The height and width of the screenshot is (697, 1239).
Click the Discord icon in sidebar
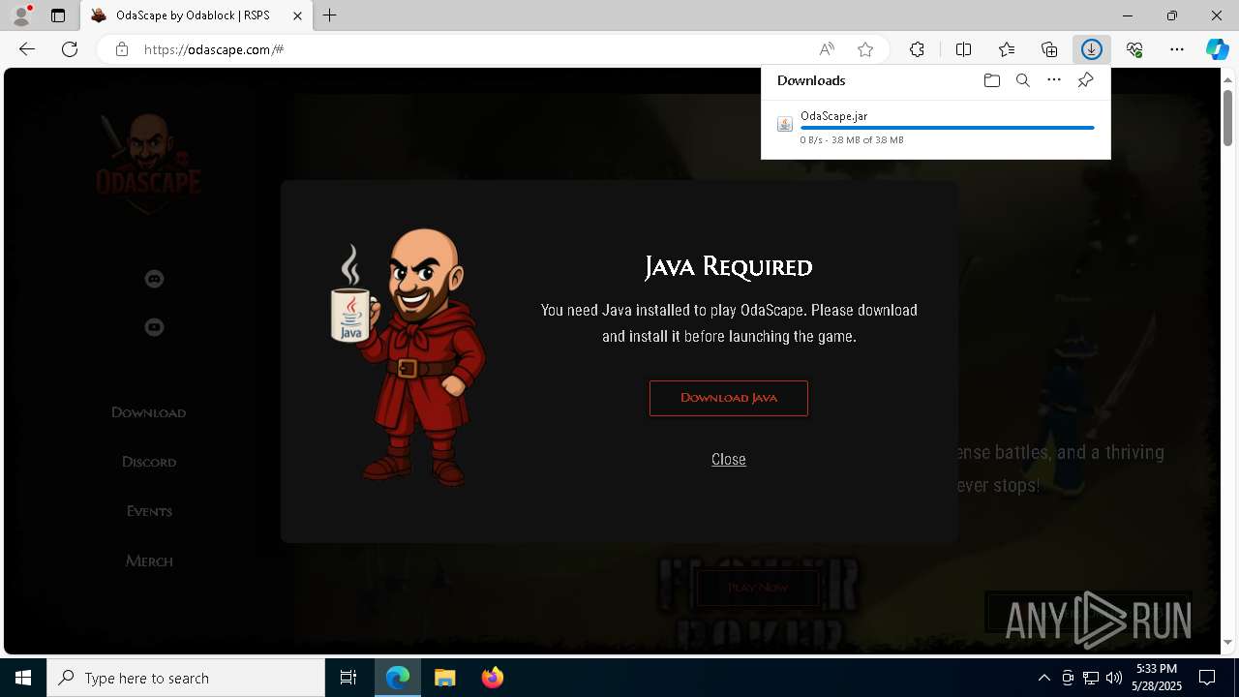(x=154, y=279)
